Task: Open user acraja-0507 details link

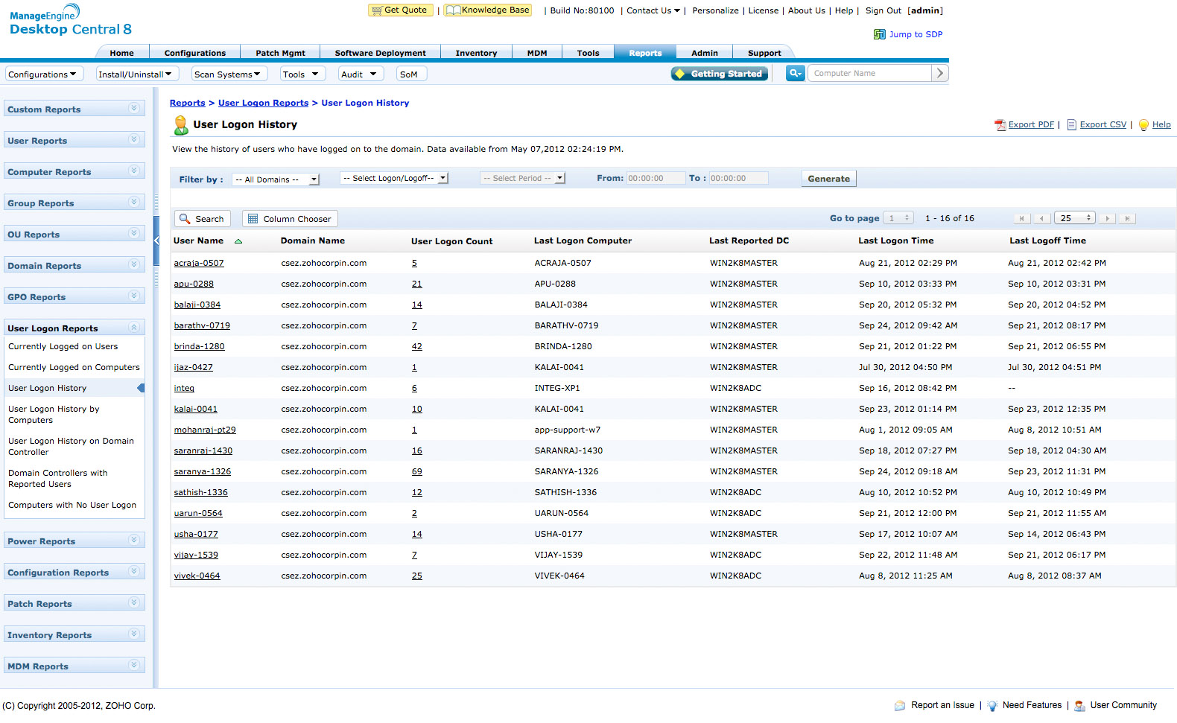Action: click(199, 263)
